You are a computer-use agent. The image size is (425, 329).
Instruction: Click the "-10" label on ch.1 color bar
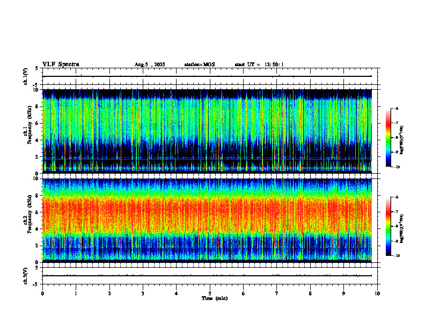pos(397,167)
